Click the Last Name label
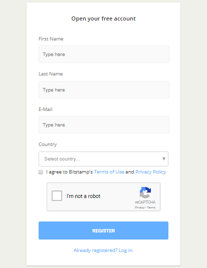 [x=51, y=74]
